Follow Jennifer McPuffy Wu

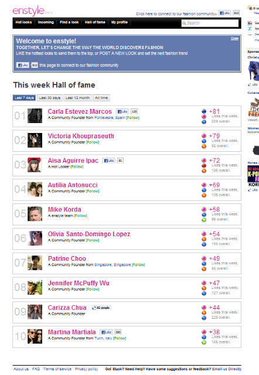click(x=93, y=289)
